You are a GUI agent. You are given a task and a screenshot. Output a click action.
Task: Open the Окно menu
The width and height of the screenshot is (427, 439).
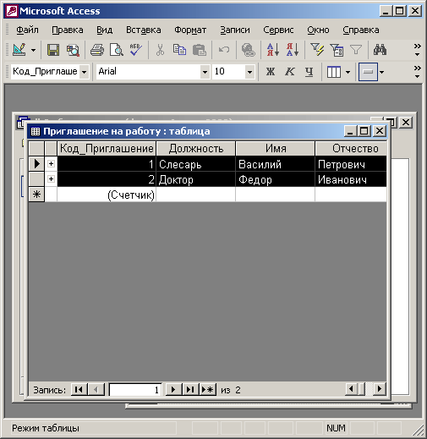pyautogui.click(x=318, y=30)
